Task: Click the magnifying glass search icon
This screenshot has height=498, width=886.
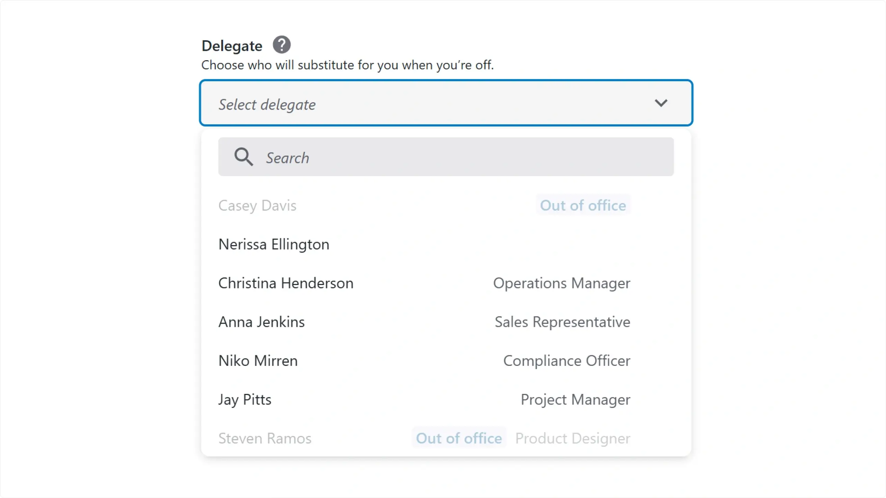Action: click(244, 157)
